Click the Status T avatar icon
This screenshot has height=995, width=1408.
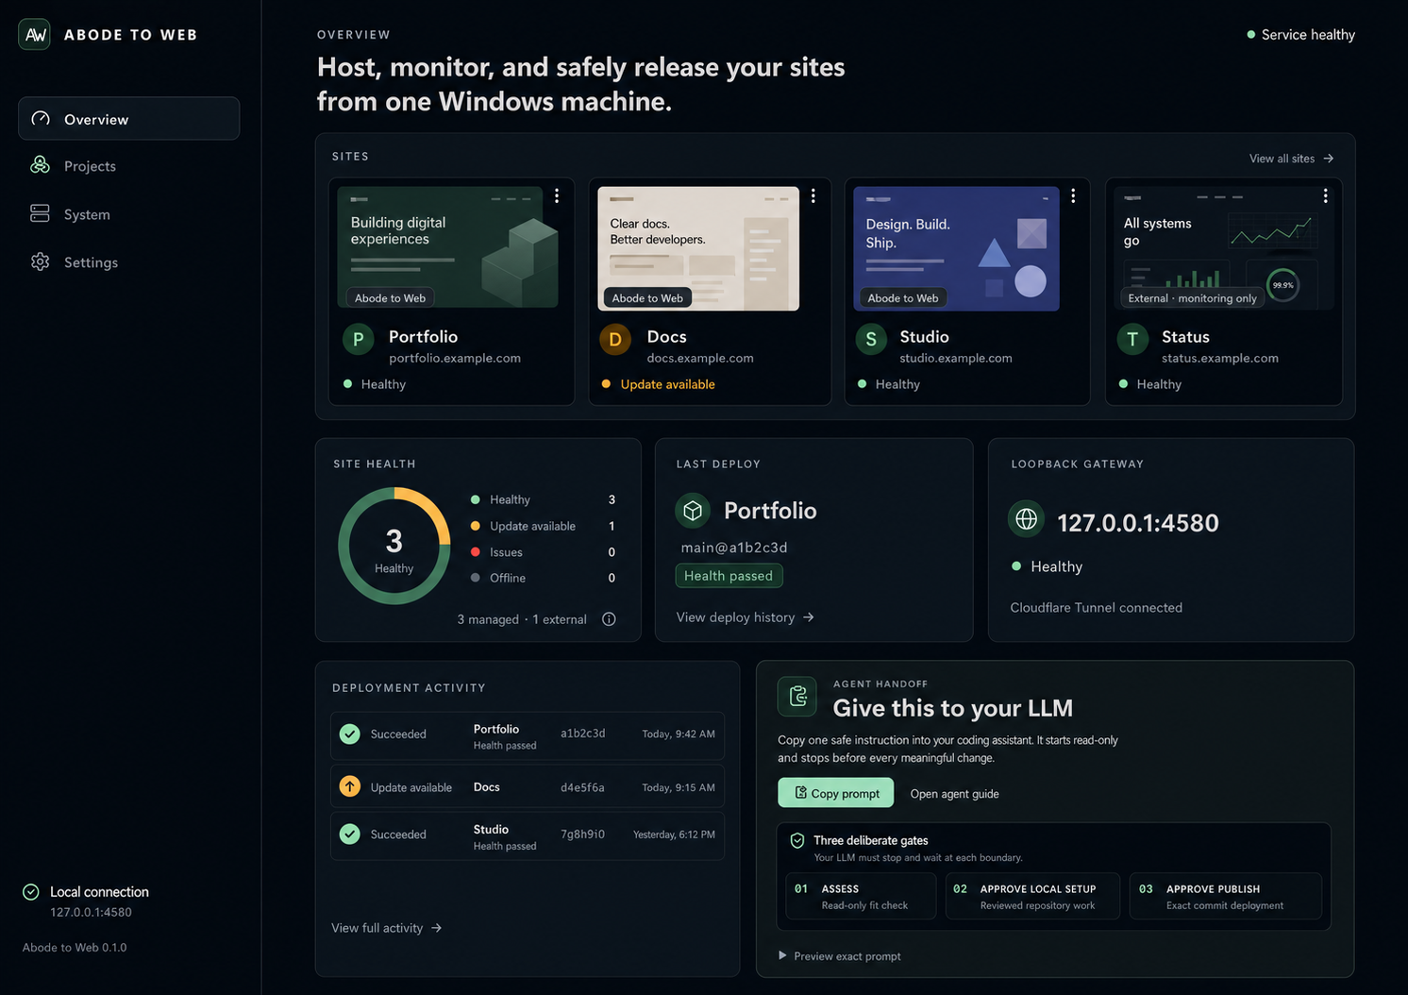(x=1132, y=339)
